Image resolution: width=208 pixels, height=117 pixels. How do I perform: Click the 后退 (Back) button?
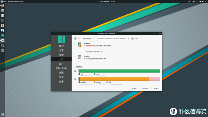pyautogui.click(x=134, y=89)
